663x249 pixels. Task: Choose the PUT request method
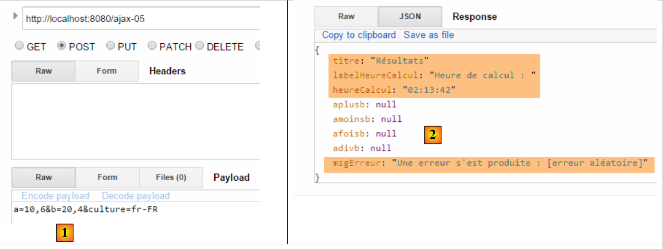coord(110,46)
